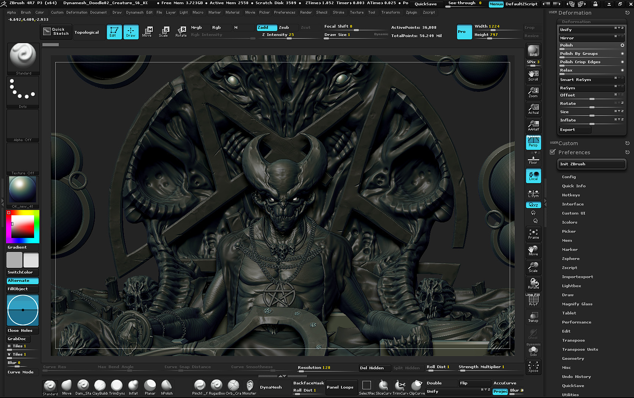Click the Init ZBrush button
This screenshot has height=398, width=634.
click(592, 164)
